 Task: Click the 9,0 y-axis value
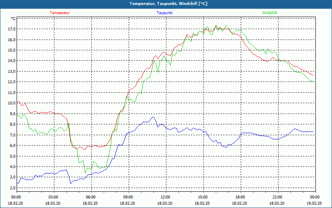tap(13, 114)
